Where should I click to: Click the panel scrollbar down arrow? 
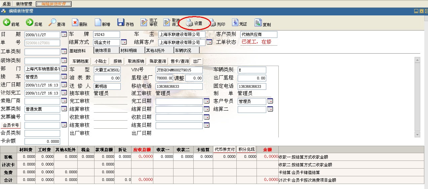click(417, 135)
